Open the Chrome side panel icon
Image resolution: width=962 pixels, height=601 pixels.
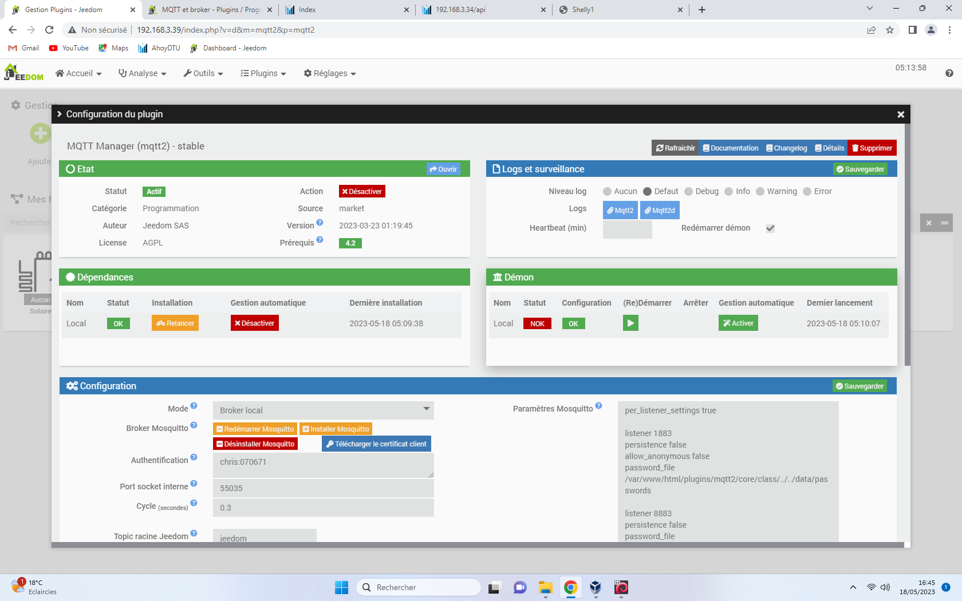pyautogui.click(x=913, y=30)
